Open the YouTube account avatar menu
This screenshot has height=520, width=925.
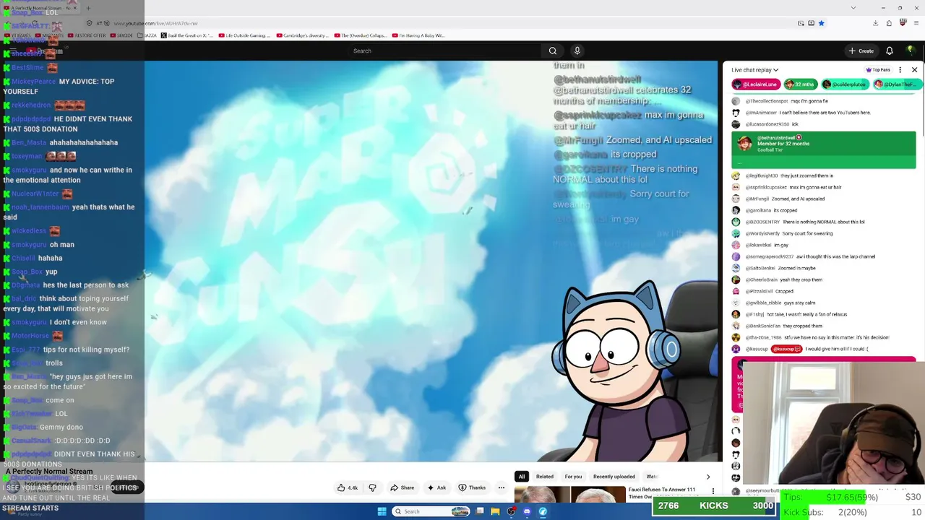pos(911,51)
